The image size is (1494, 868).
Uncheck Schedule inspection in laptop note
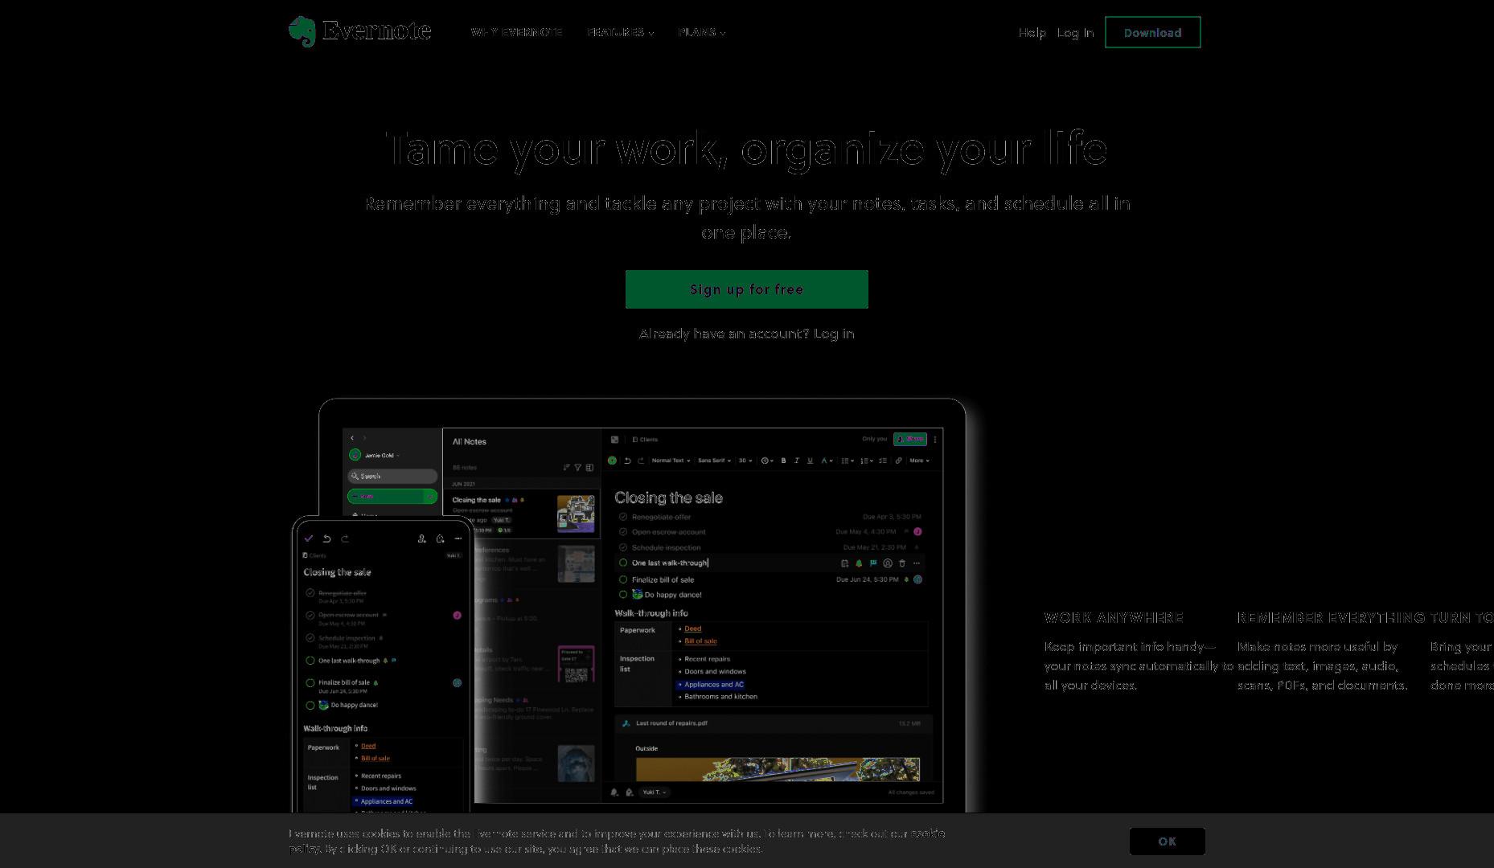pyautogui.click(x=623, y=547)
